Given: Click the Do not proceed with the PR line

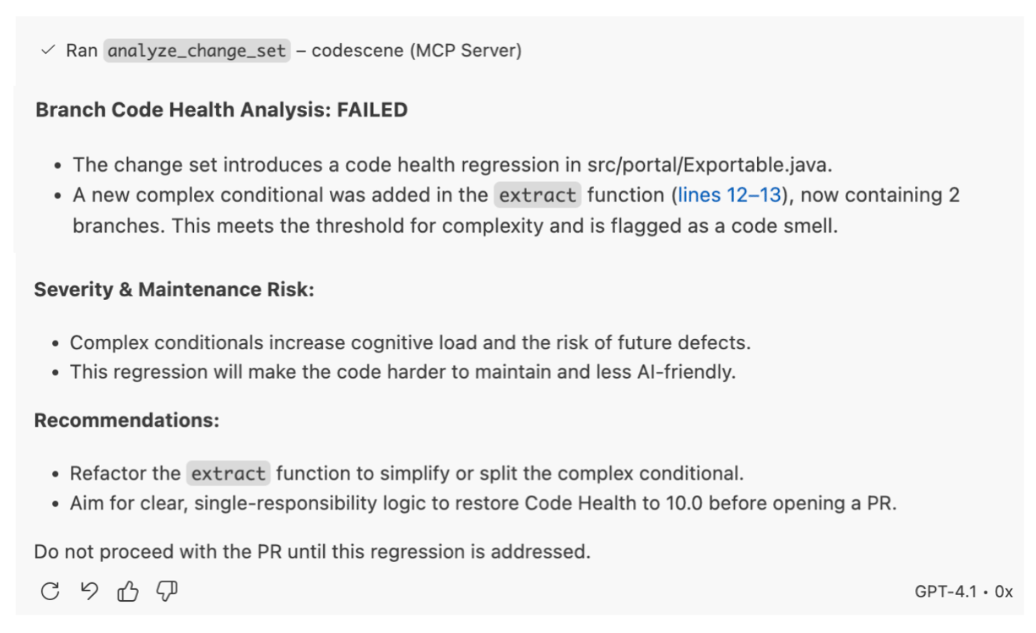Looking at the screenshot, I should [x=312, y=552].
